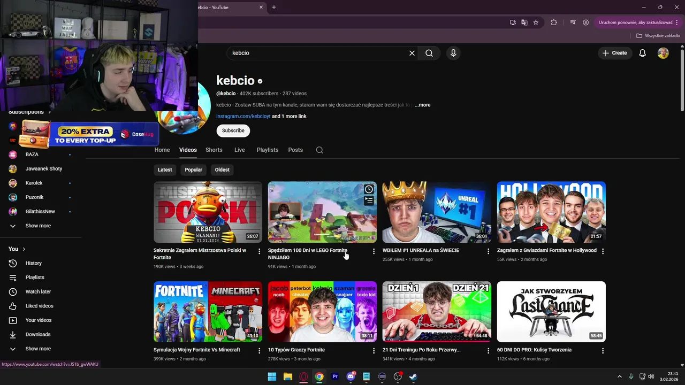685x385 pixels.
Task: Switch to channel Home tab
Action: point(162,150)
